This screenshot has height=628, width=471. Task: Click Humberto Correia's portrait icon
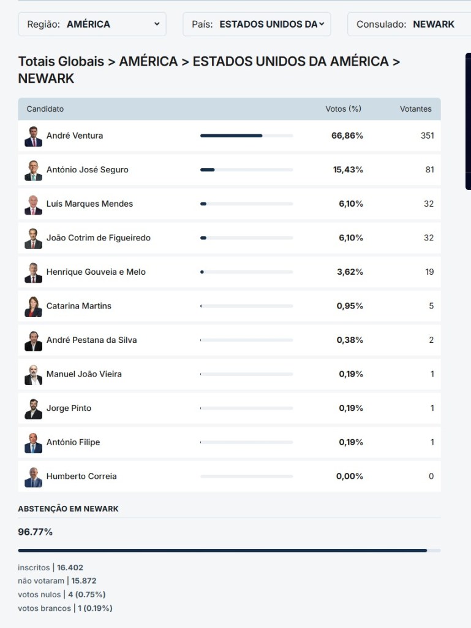[33, 477]
